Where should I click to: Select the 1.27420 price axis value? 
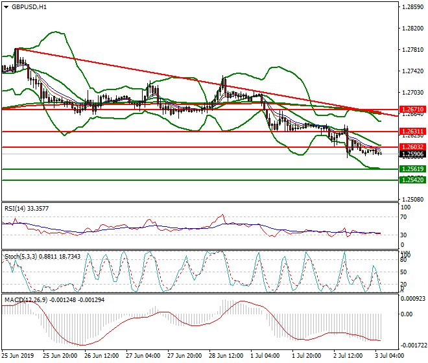413,71
